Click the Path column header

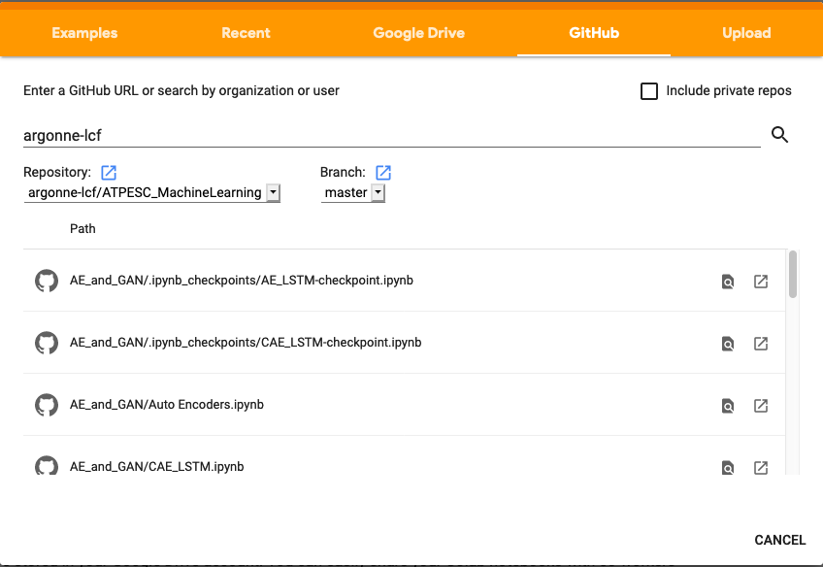click(82, 229)
